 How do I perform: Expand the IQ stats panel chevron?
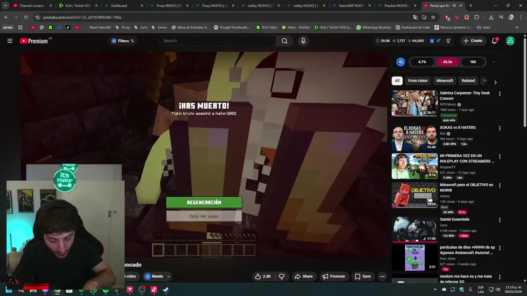[494, 62]
